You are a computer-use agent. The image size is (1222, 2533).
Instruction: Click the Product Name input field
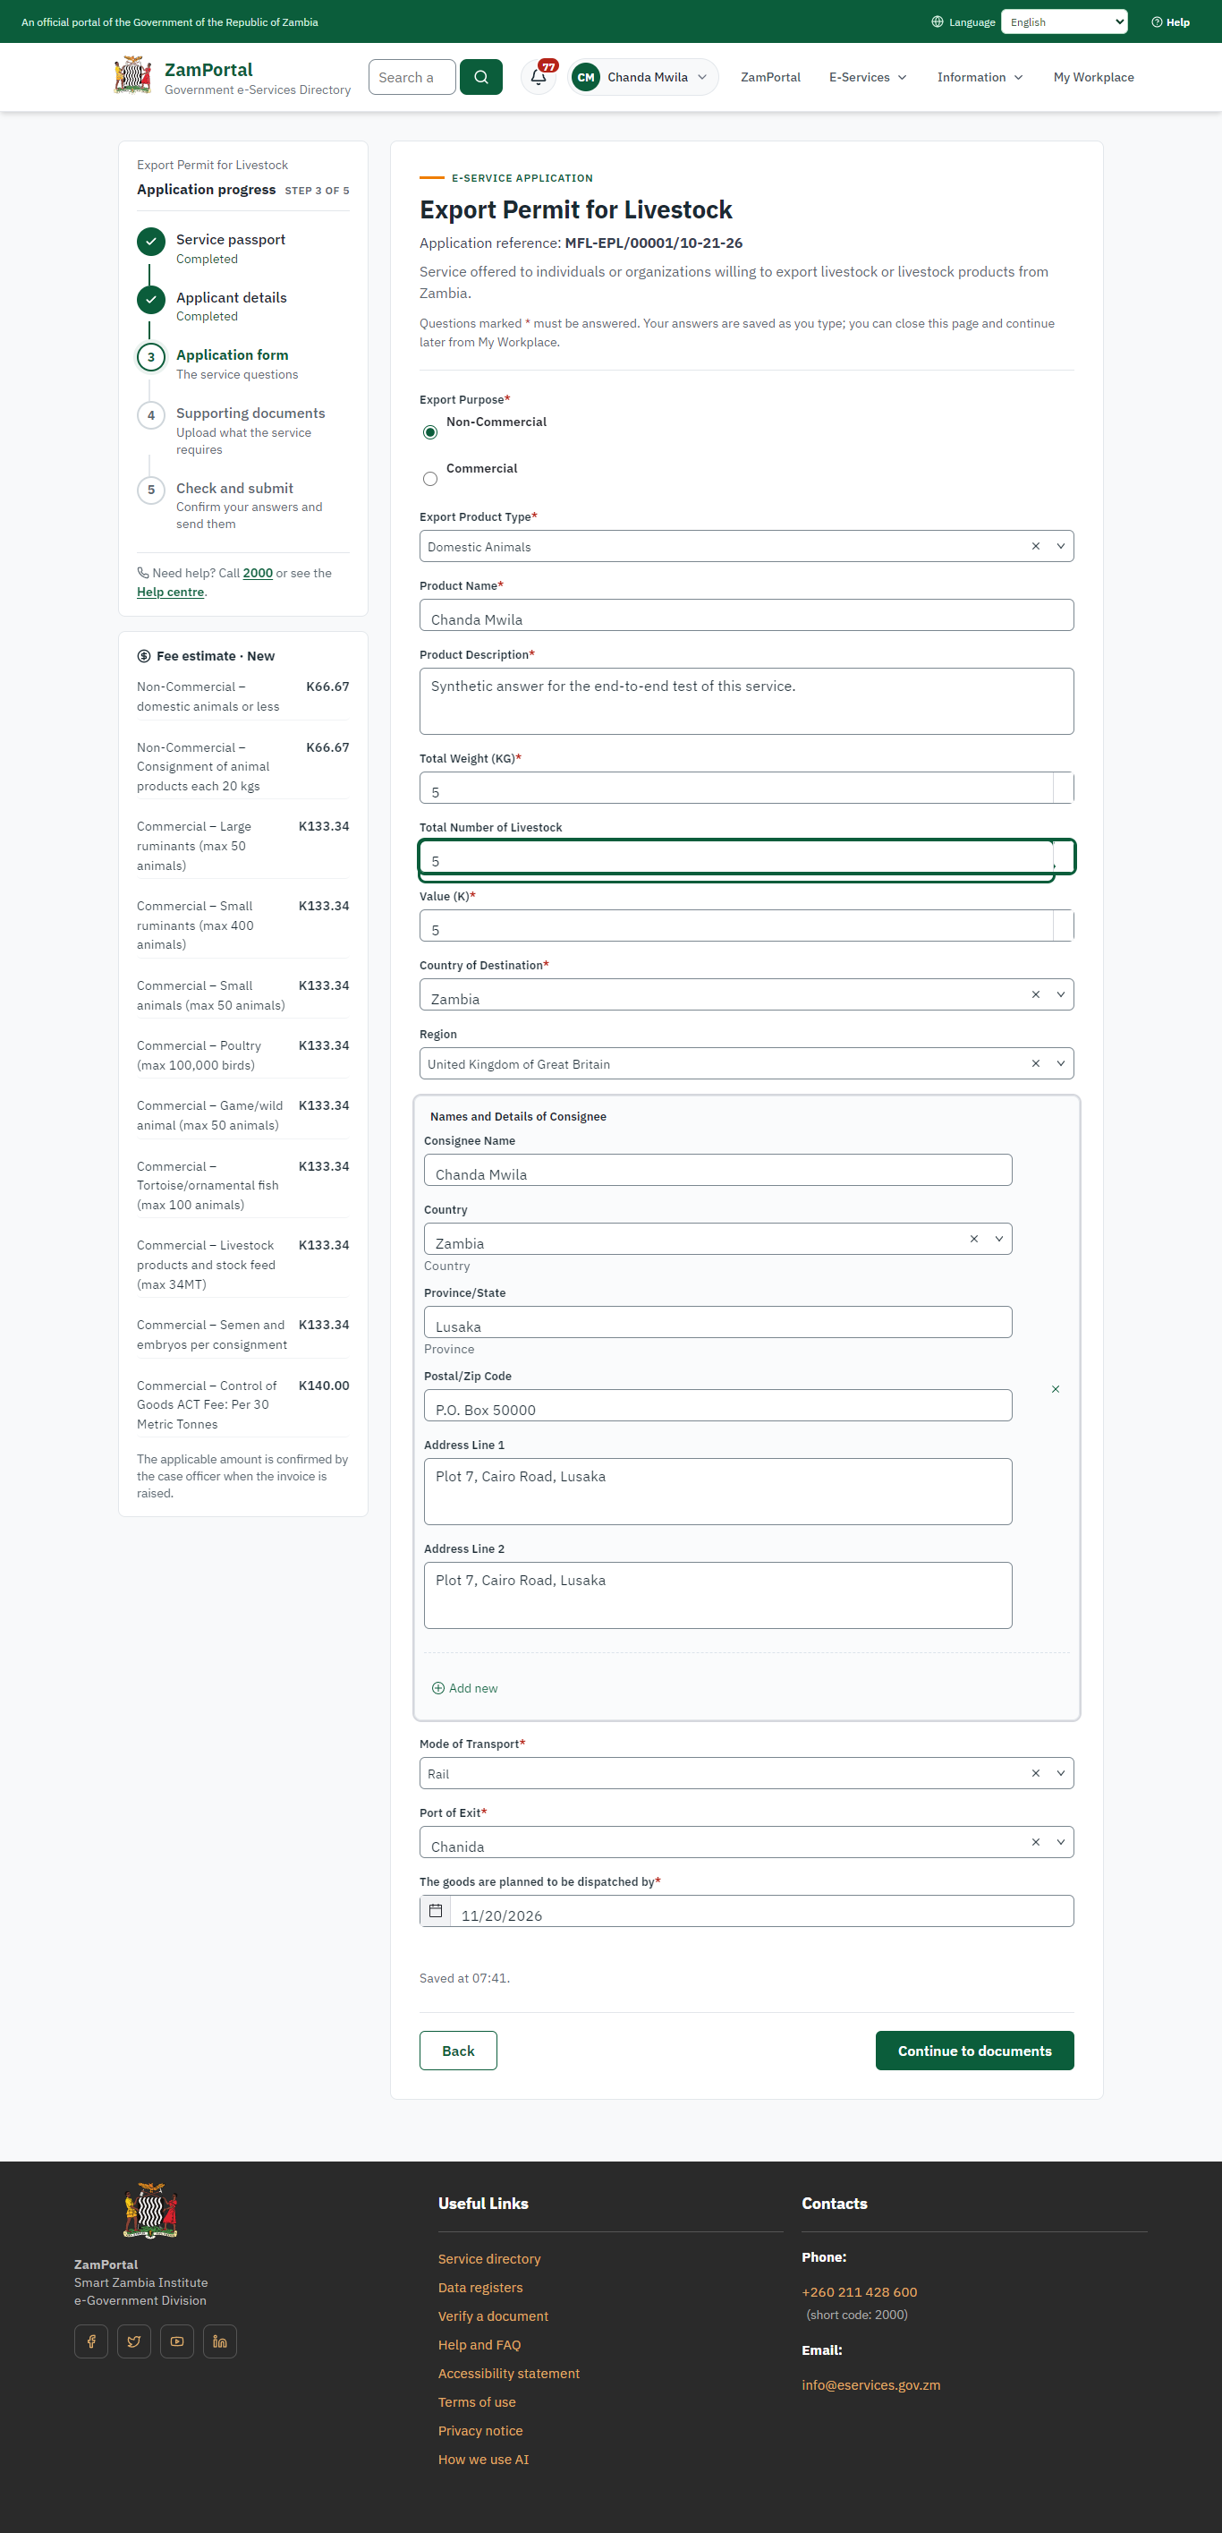tap(746, 615)
